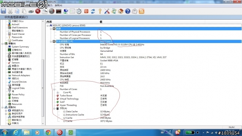The width and height of the screenshot is (242, 136).
Task: Click the map toolbar icon beside the house
Action: pyautogui.click(x=114, y=11)
